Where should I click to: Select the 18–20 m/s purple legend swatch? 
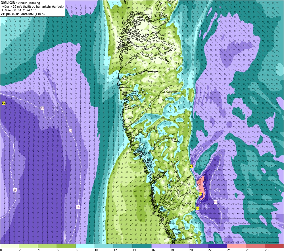click(x=180, y=246)
